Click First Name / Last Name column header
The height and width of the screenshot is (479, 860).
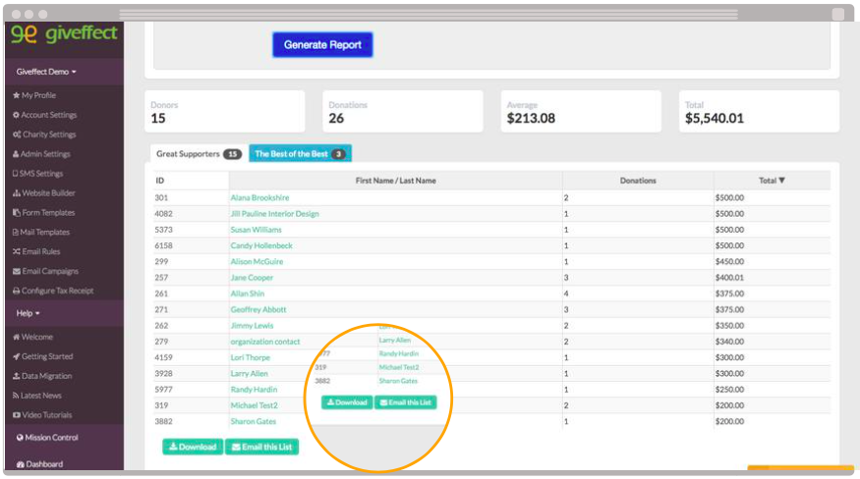coord(395,181)
